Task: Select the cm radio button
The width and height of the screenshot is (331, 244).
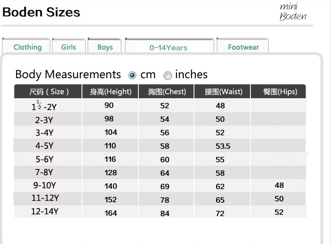Action: click(x=132, y=75)
